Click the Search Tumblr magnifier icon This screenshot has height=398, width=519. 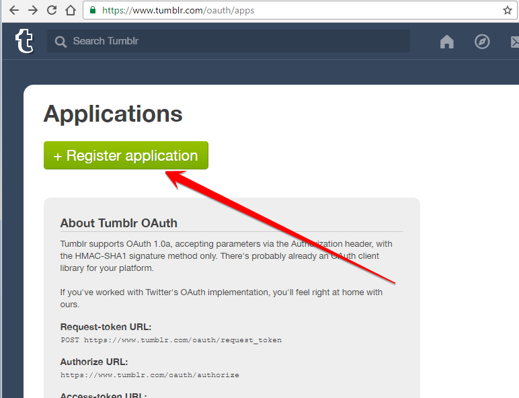(61, 42)
